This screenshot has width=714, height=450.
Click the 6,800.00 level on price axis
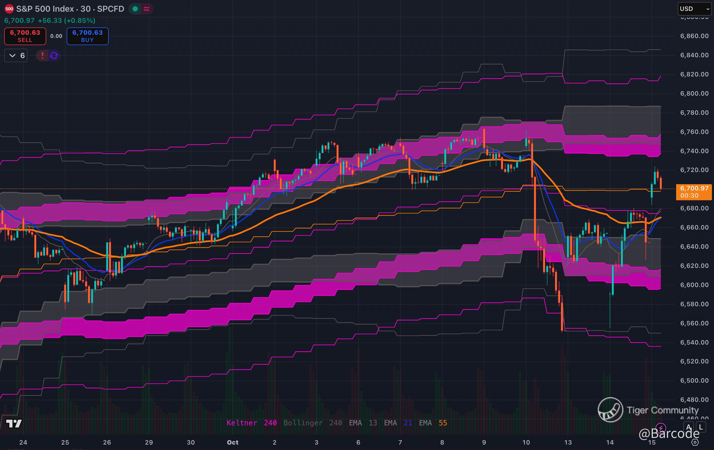(694, 94)
